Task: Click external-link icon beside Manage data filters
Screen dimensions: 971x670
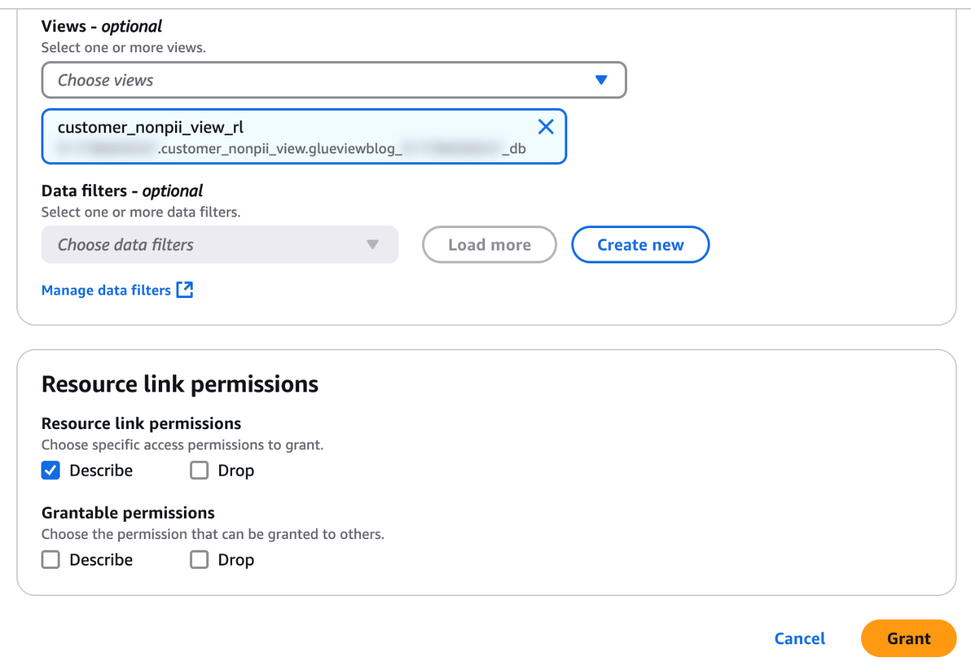Action: [185, 290]
